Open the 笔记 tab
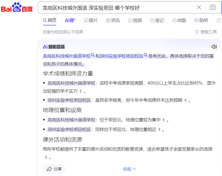Image resolution: width=222 pixels, height=176 pixels. click(157, 20)
